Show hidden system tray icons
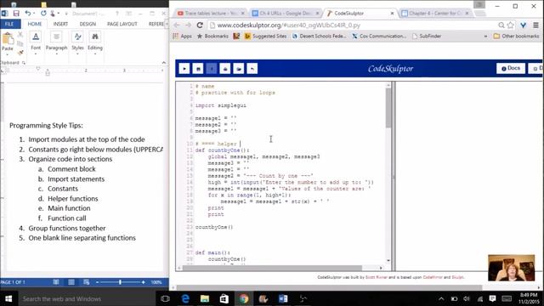 [441, 298]
